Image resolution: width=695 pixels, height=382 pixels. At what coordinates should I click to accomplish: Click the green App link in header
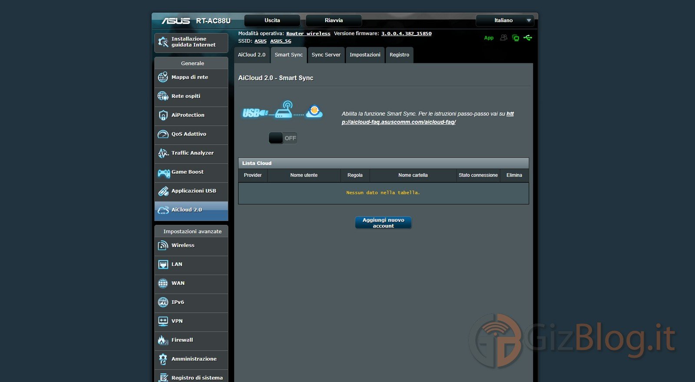tap(489, 38)
